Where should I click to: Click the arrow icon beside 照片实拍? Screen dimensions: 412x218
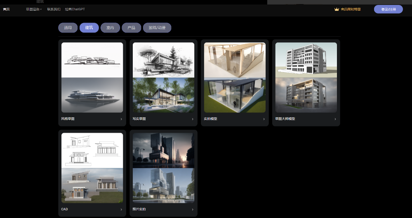point(192,210)
